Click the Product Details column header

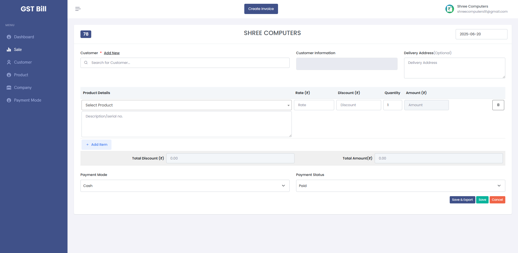tap(96, 93)
